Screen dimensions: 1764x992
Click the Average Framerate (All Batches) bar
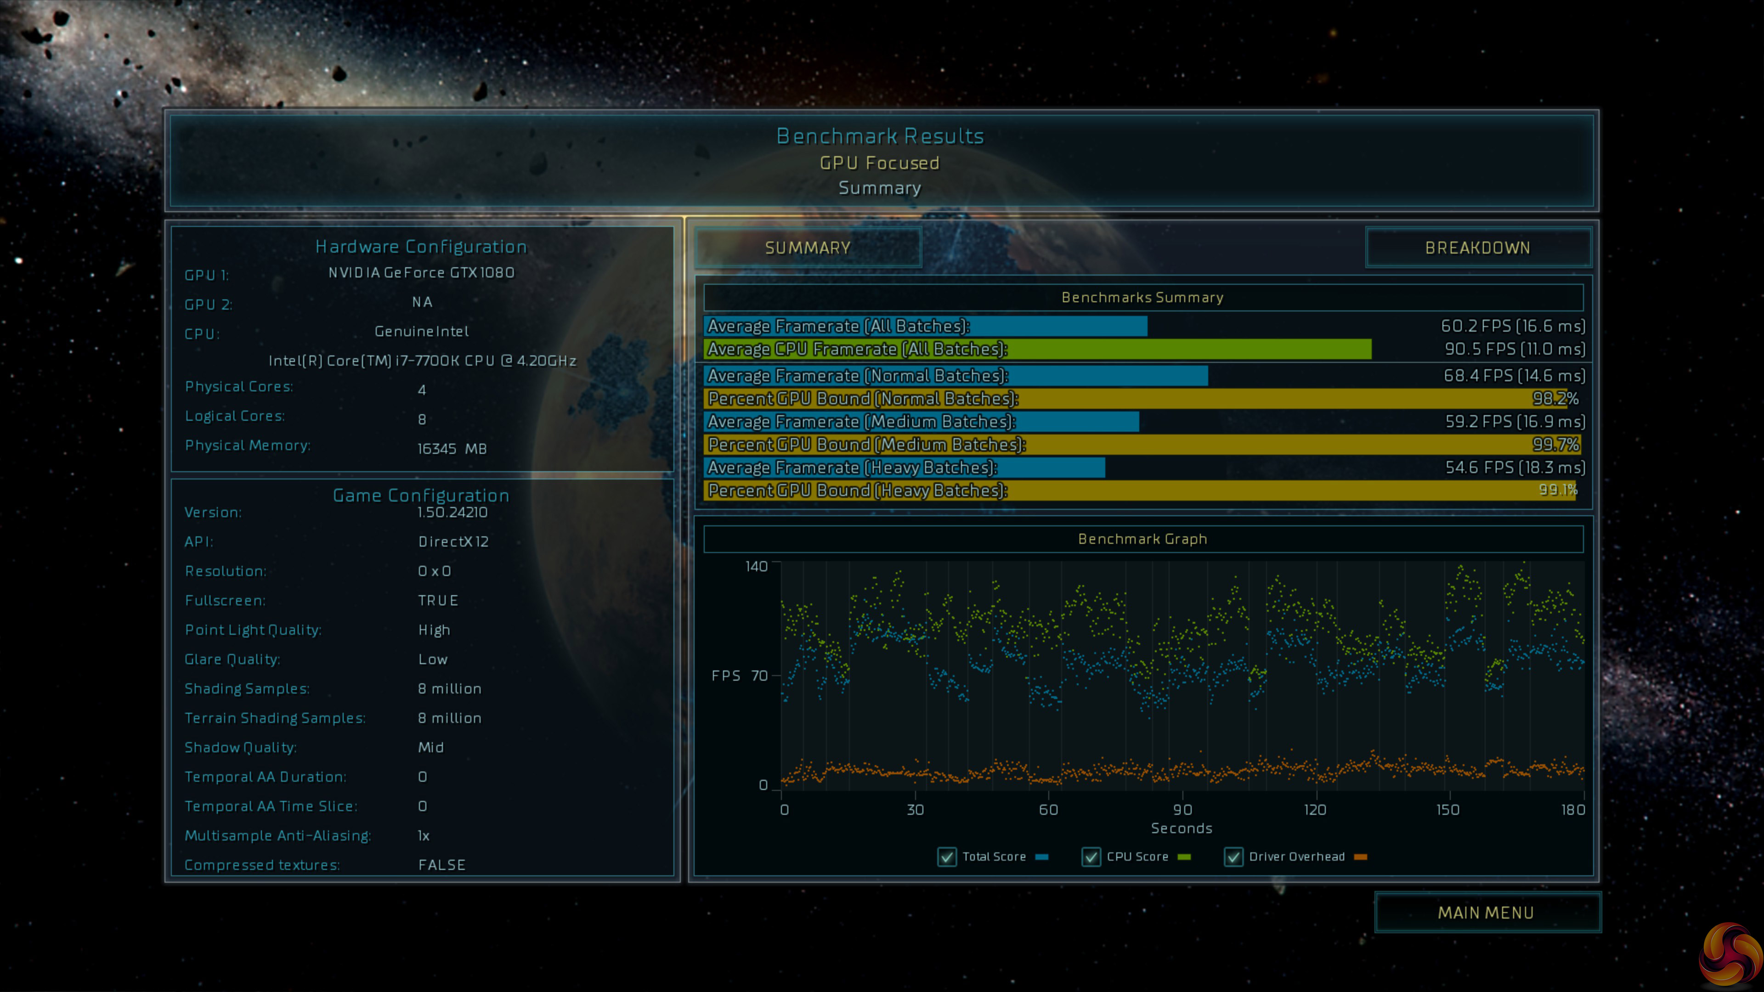click(926, 326)
